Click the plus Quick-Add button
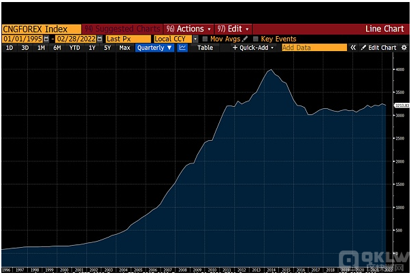Viewport: 413px width, 275px height. coord(253,48)
